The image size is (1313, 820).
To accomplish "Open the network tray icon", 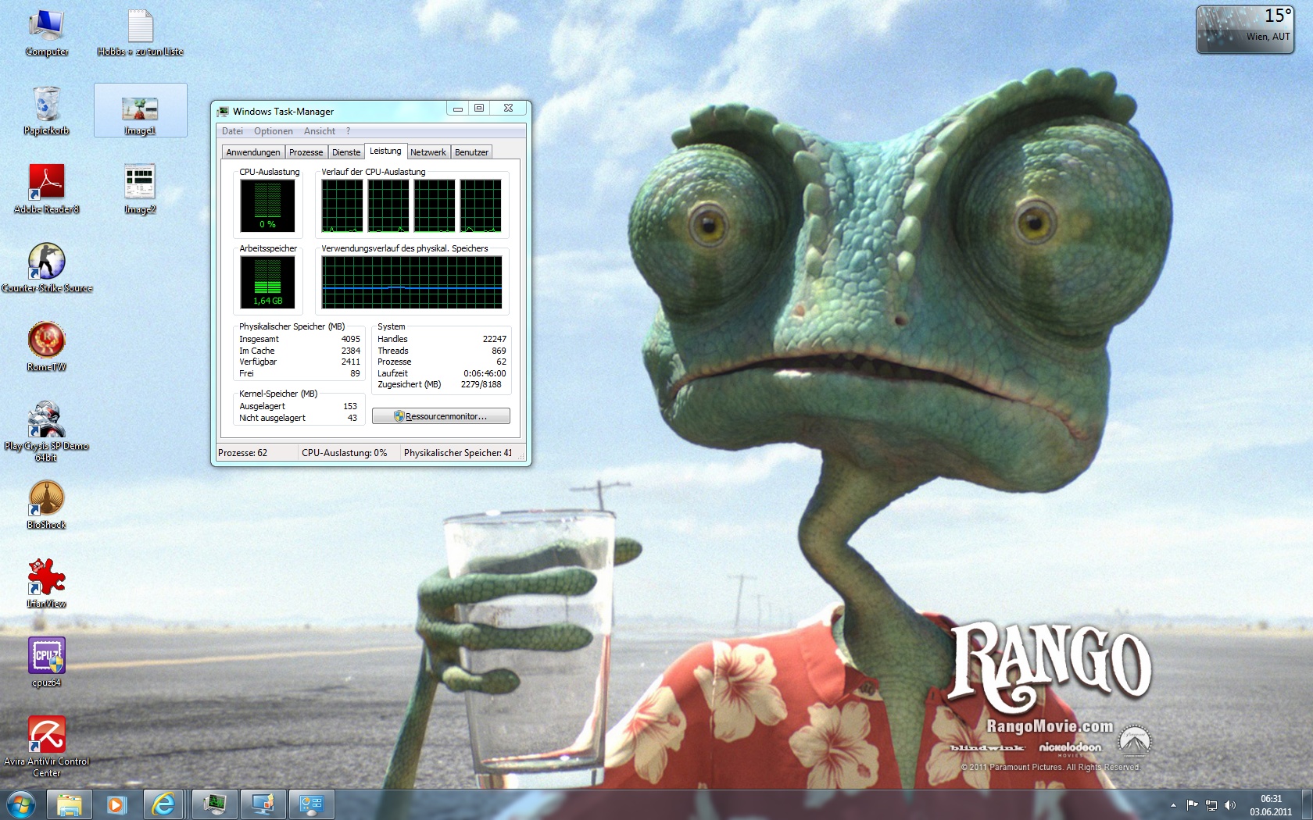I will pyautogui.click(x=1211, y=805).
